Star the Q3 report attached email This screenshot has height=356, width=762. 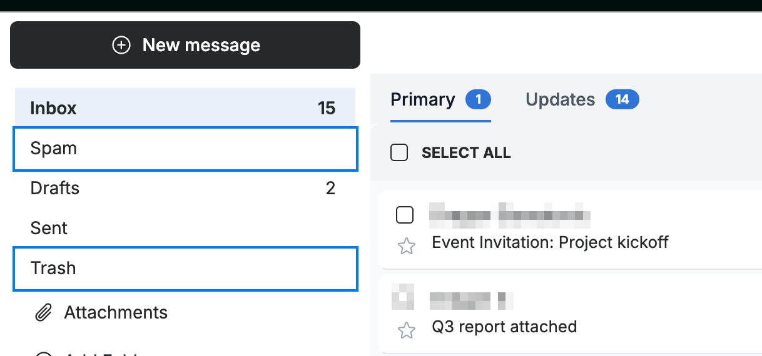(x=407, y=330)
